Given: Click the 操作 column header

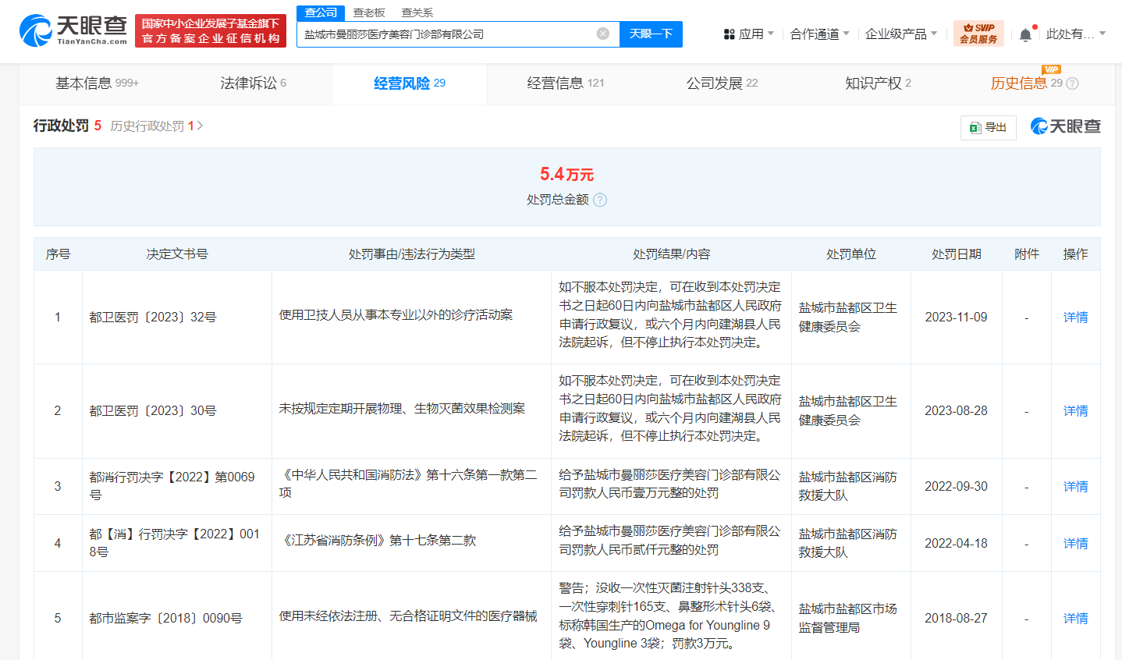Looking at the screenshot, I should coord(1076,254).
